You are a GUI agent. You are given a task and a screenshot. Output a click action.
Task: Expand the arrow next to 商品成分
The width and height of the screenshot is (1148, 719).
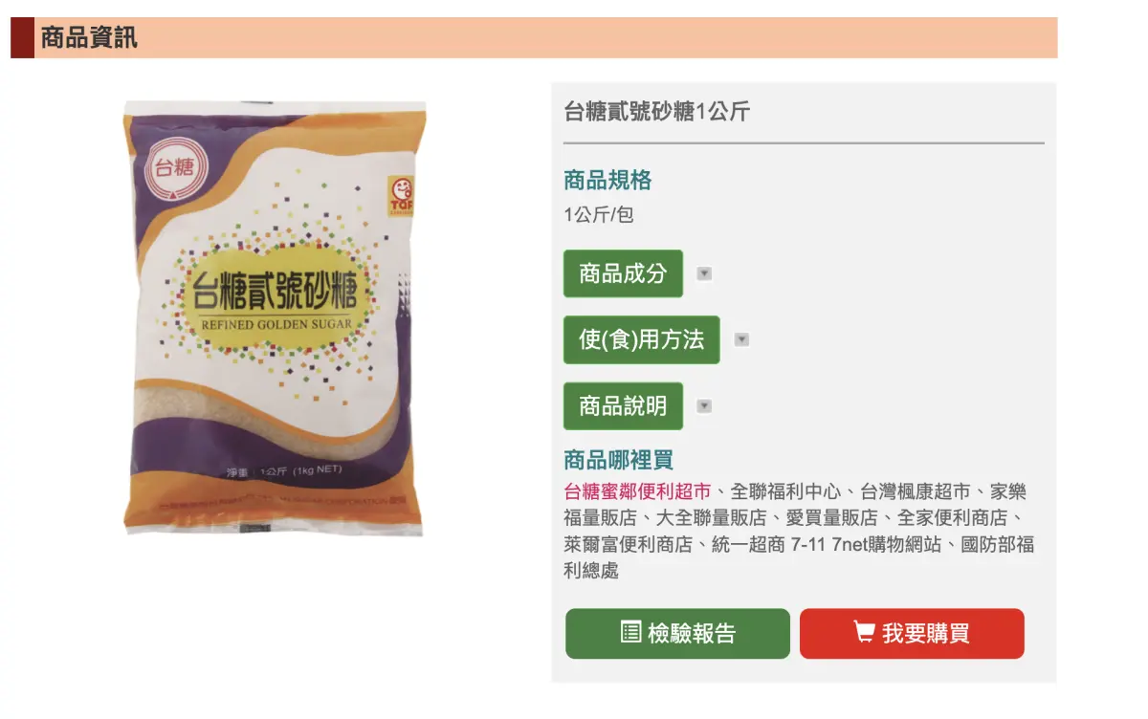pos(704,273)
